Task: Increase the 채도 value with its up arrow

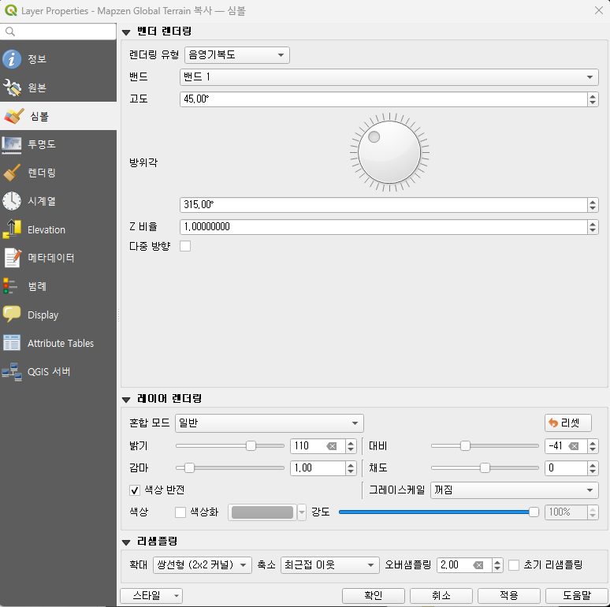Action: coord(593,465)
